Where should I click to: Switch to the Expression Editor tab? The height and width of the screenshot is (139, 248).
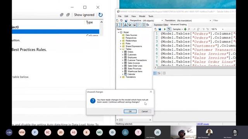pos(161,25)
